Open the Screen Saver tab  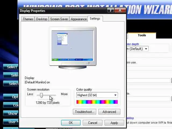pyautogui.click(x=59, y=19)
